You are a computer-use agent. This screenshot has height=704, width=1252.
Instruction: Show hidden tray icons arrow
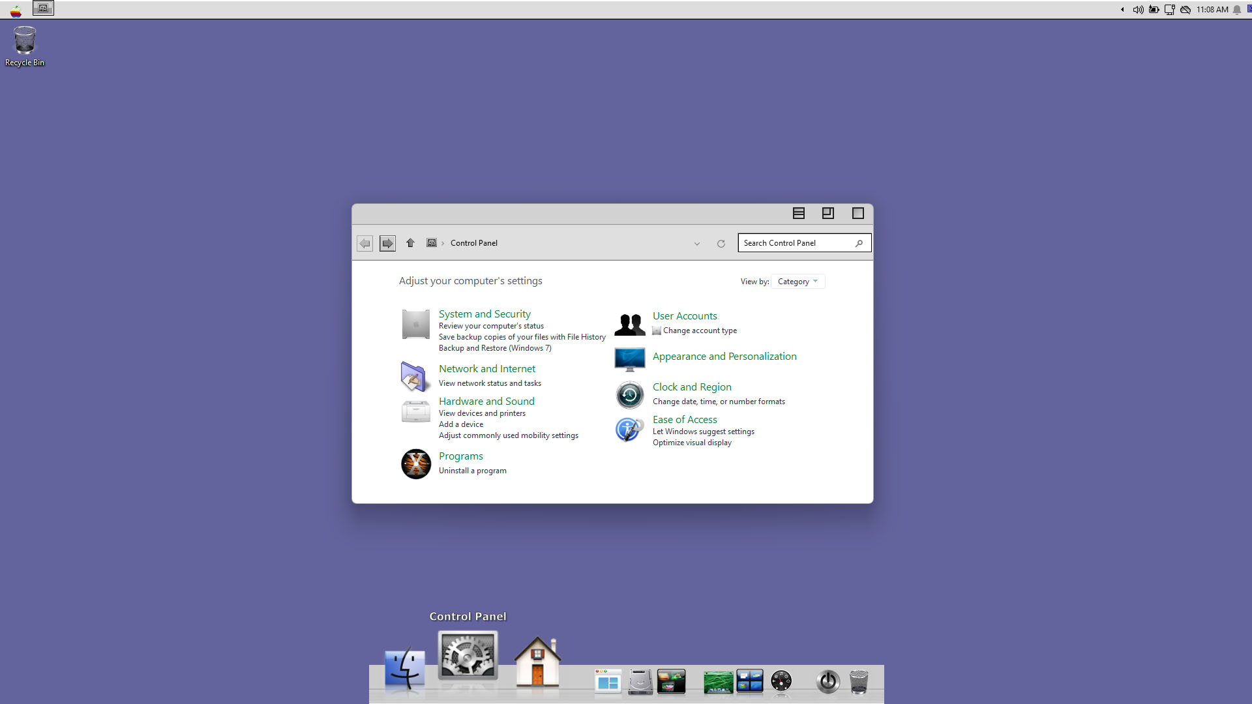(x=1122, y=10)
